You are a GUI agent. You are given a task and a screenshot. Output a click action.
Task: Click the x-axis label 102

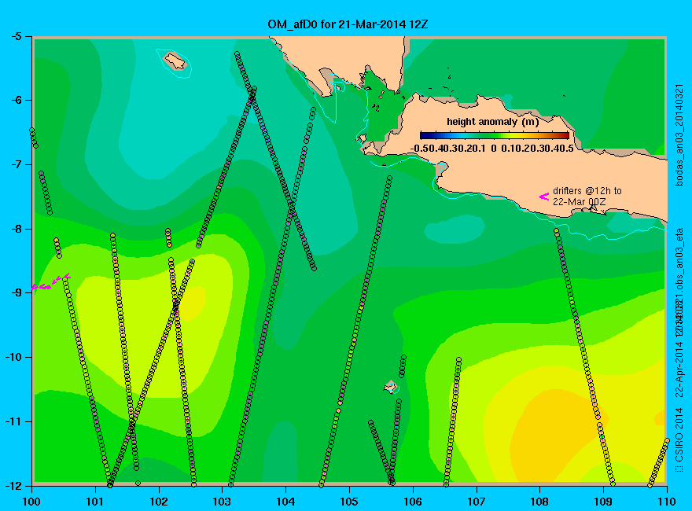pos(158,502)
